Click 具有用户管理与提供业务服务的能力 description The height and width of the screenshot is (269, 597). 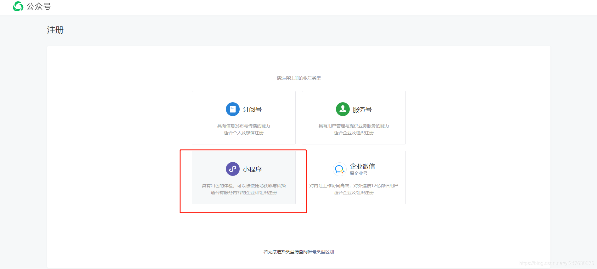(354, 126)
